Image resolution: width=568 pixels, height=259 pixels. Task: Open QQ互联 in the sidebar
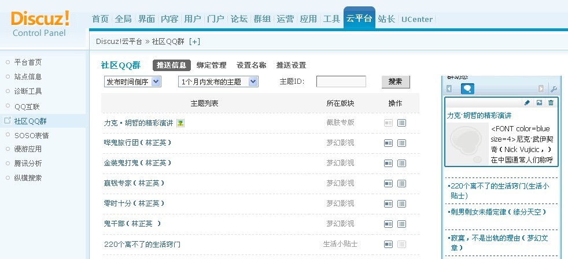pos(27,107)
